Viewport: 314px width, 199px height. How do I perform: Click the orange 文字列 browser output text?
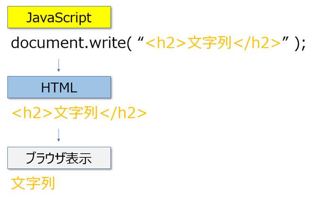(x=33, y=183)
